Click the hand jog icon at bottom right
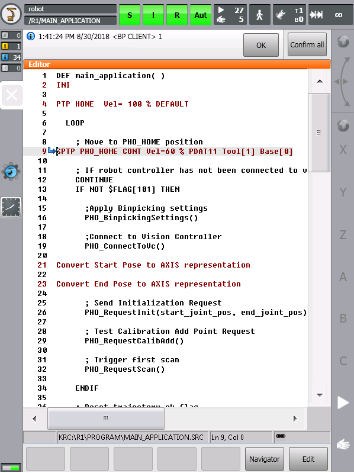Image resolution: width=354 pixels, height=473 pixels. pyautogui.click(x=343, y=444)
